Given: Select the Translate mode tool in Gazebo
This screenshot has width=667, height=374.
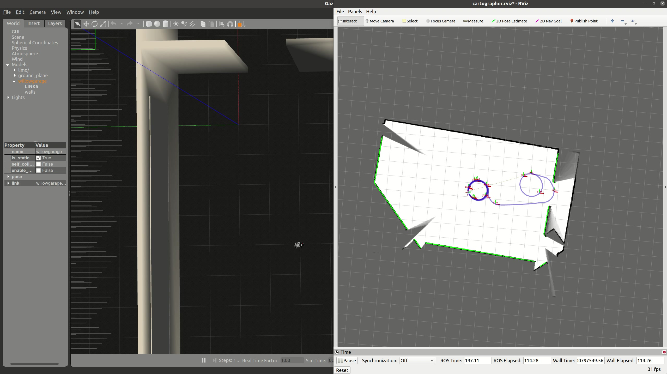Looking at the screenshot, I should coord(86,24).
